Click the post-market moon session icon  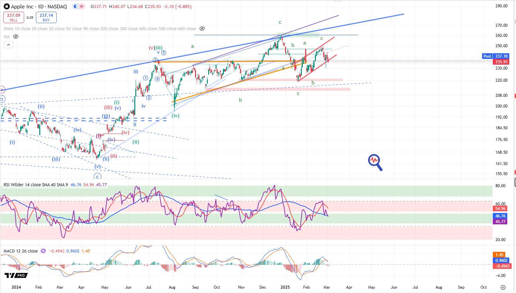(x=75, y=6)
